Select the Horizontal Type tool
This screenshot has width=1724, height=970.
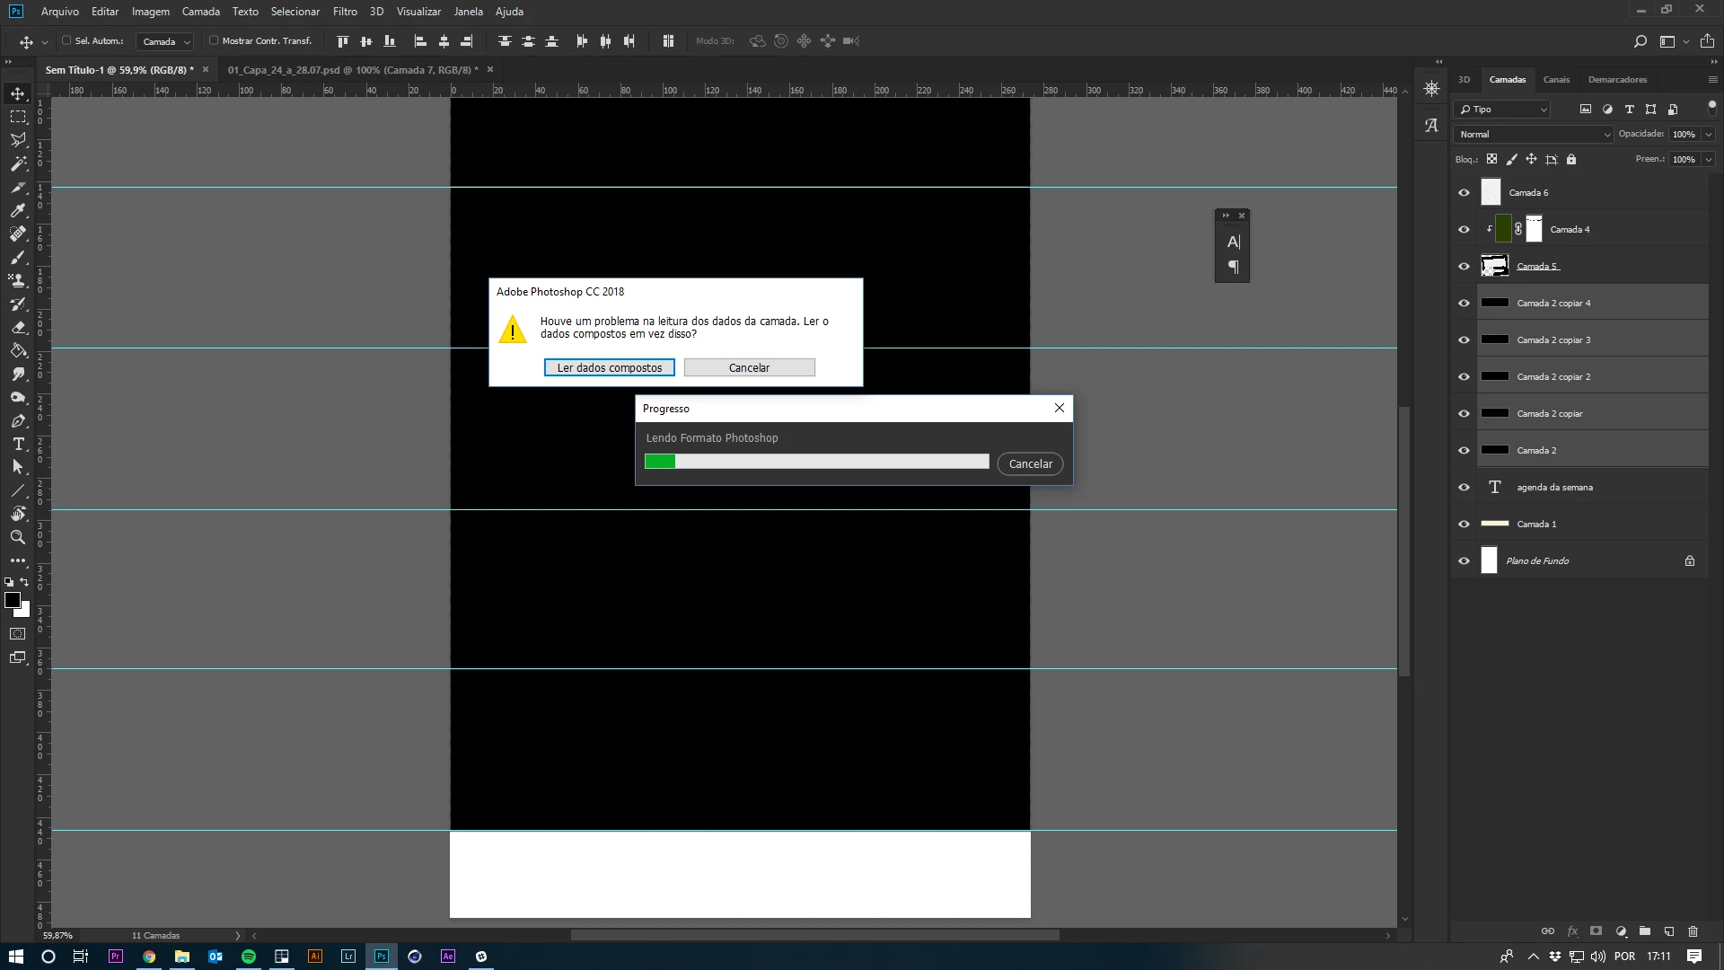[18, 444]
